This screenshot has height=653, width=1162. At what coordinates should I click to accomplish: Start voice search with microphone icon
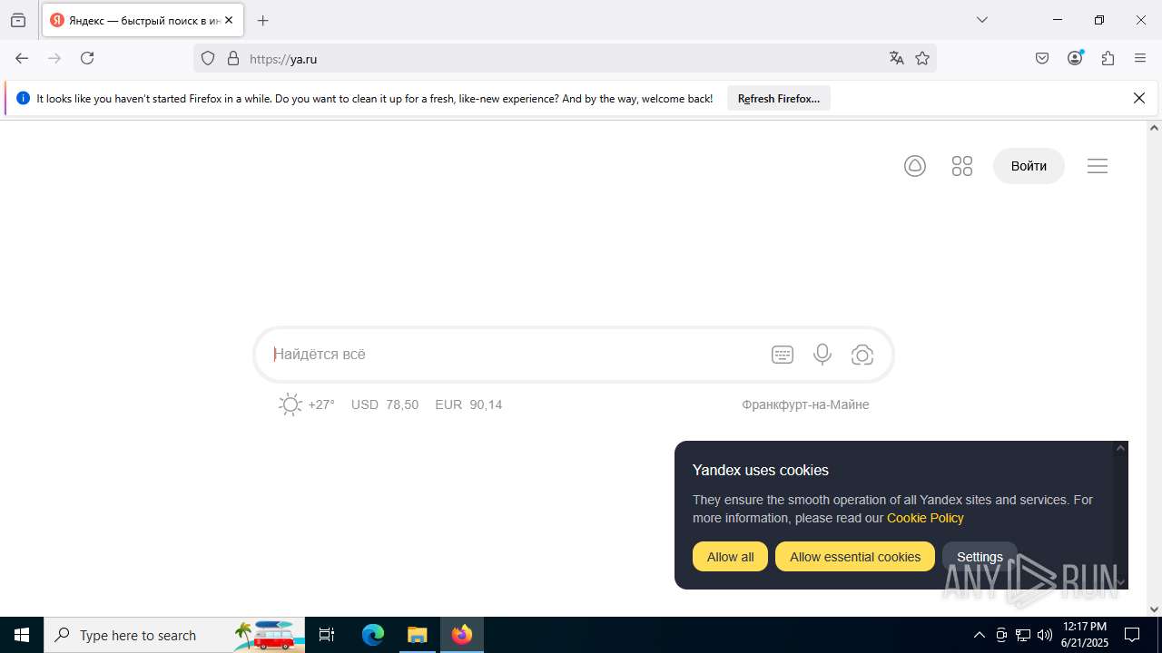tap(822, 355)
